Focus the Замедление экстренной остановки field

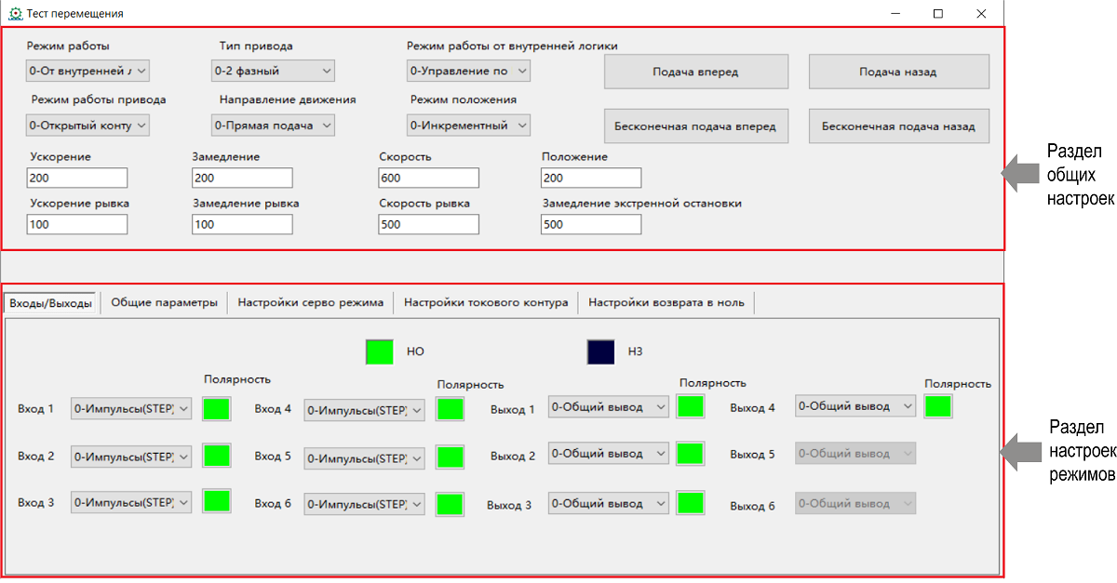click(590, 224)
